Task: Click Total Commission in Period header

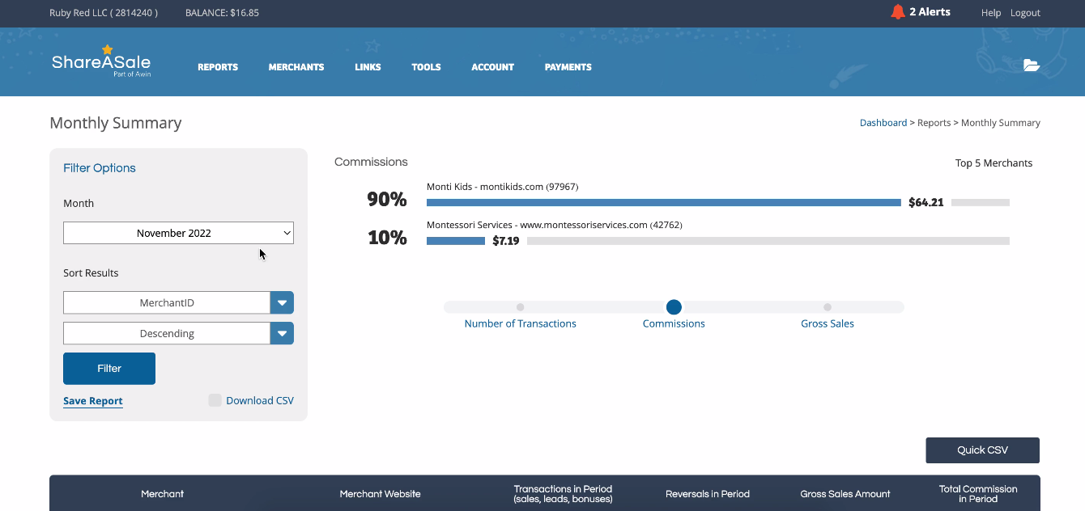Action: 978,494
